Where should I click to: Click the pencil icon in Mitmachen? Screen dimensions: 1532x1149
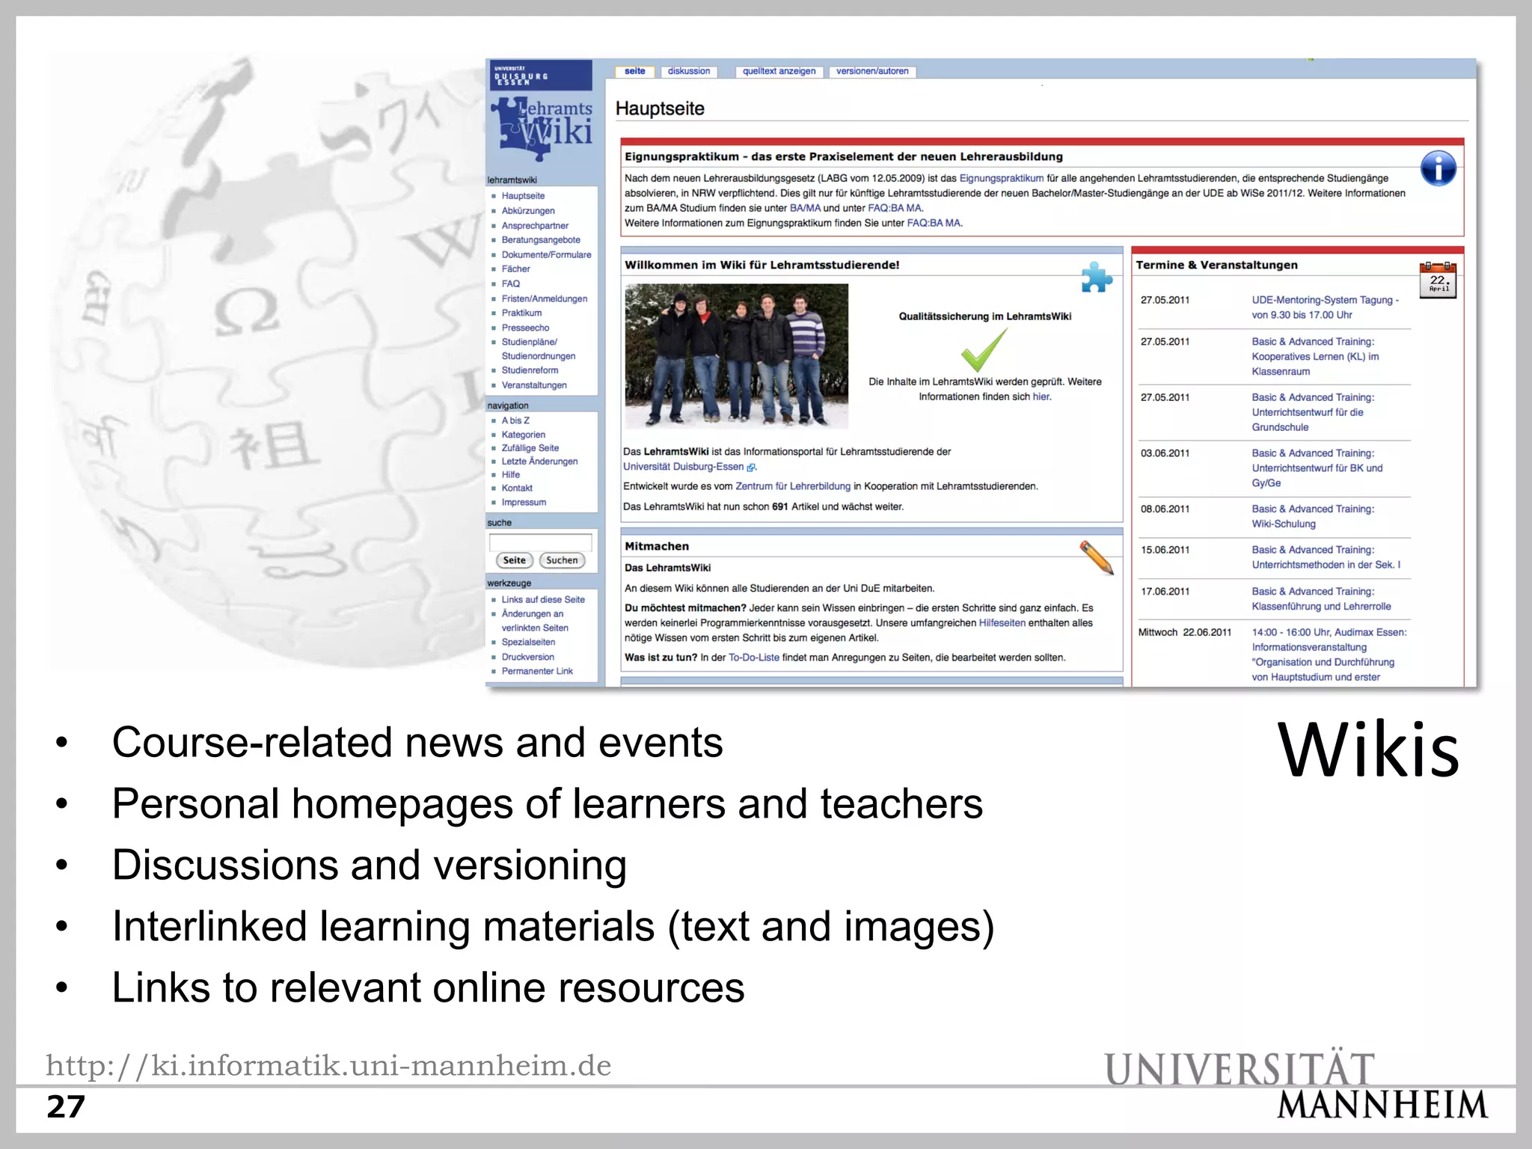click(1097, 558)
